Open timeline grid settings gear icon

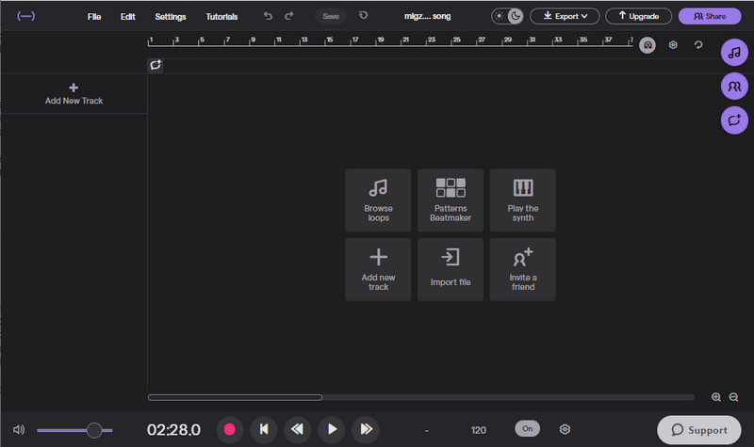click(x=673, y=44)
